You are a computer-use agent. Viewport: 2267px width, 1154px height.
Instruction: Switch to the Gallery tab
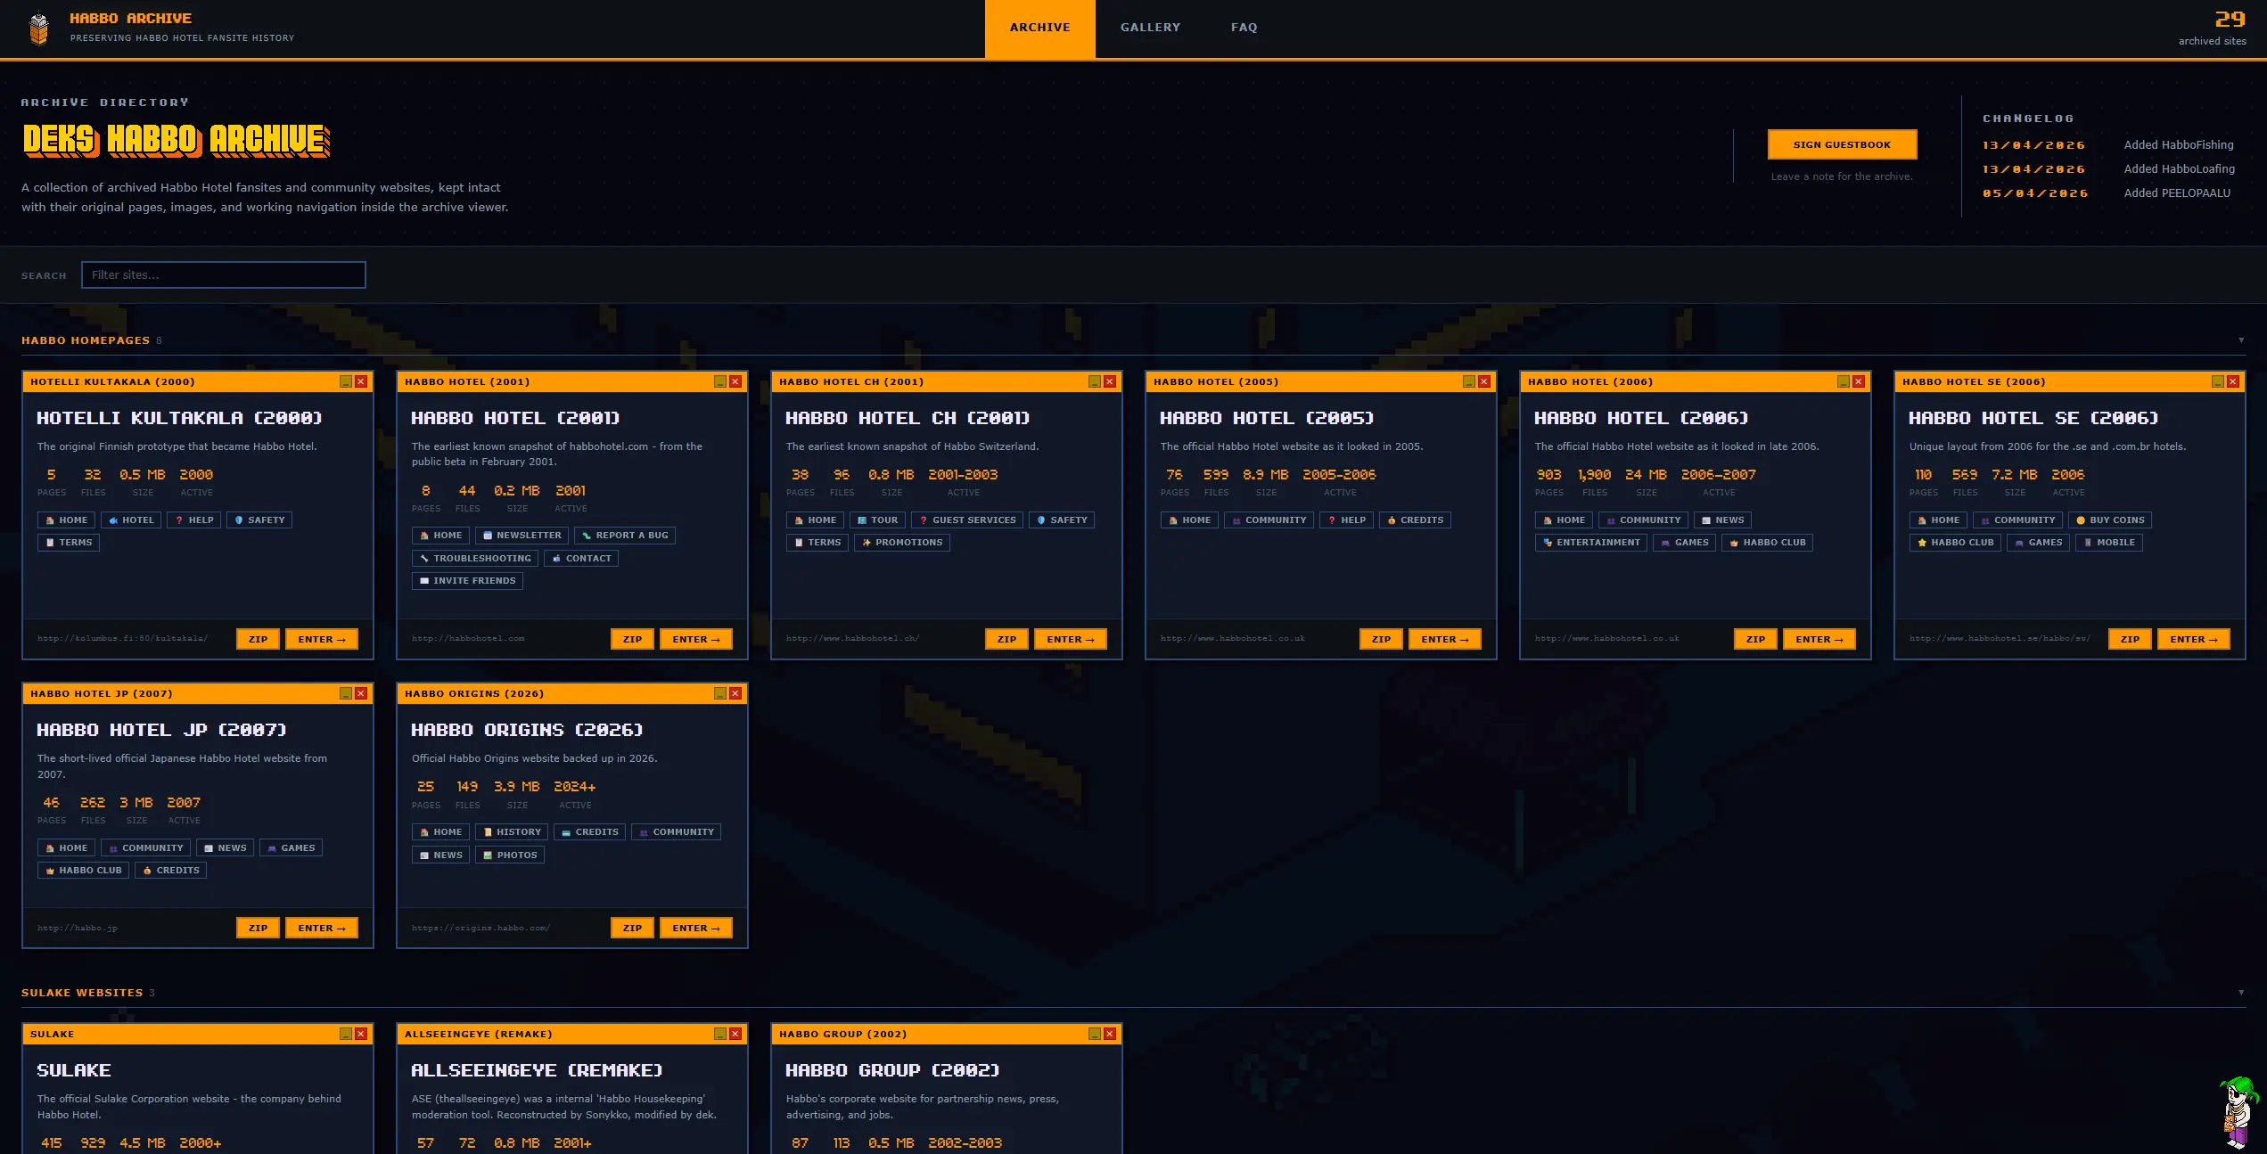pyautogui.click(x=1150, y=28)
